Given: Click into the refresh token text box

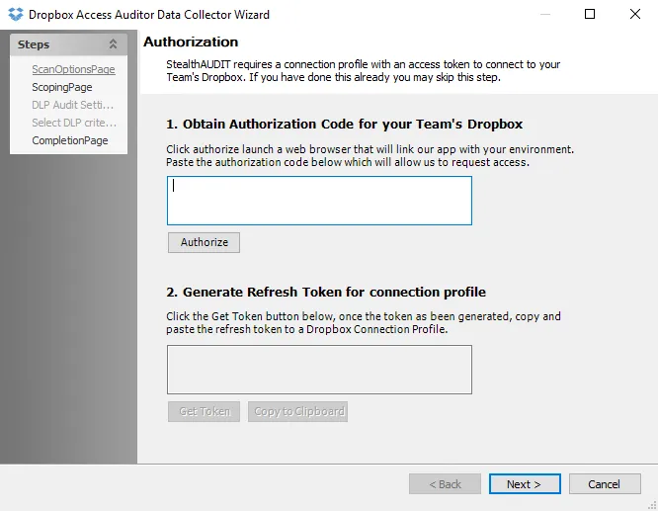Looking at the screenshot, I should [x=319, y=370].
